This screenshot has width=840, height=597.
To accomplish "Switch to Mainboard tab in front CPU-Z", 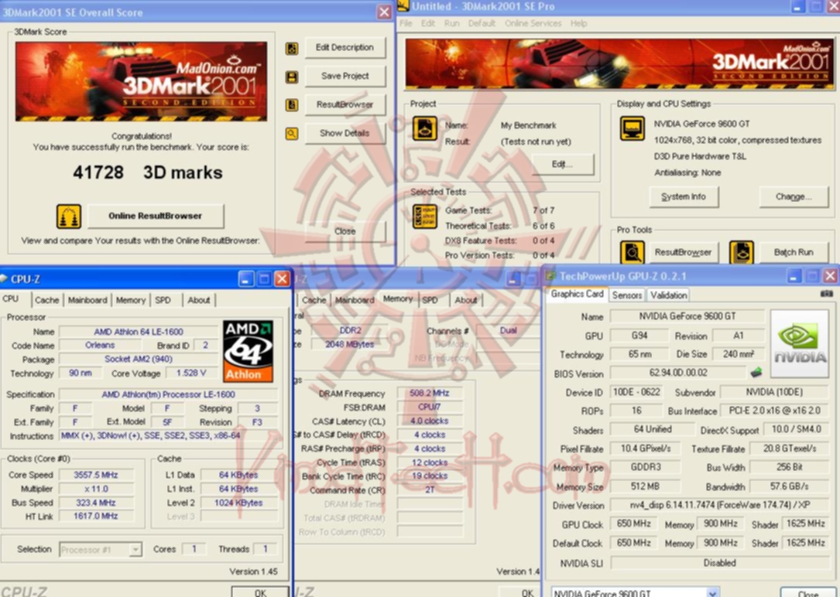I will click(x=87, y=300).
